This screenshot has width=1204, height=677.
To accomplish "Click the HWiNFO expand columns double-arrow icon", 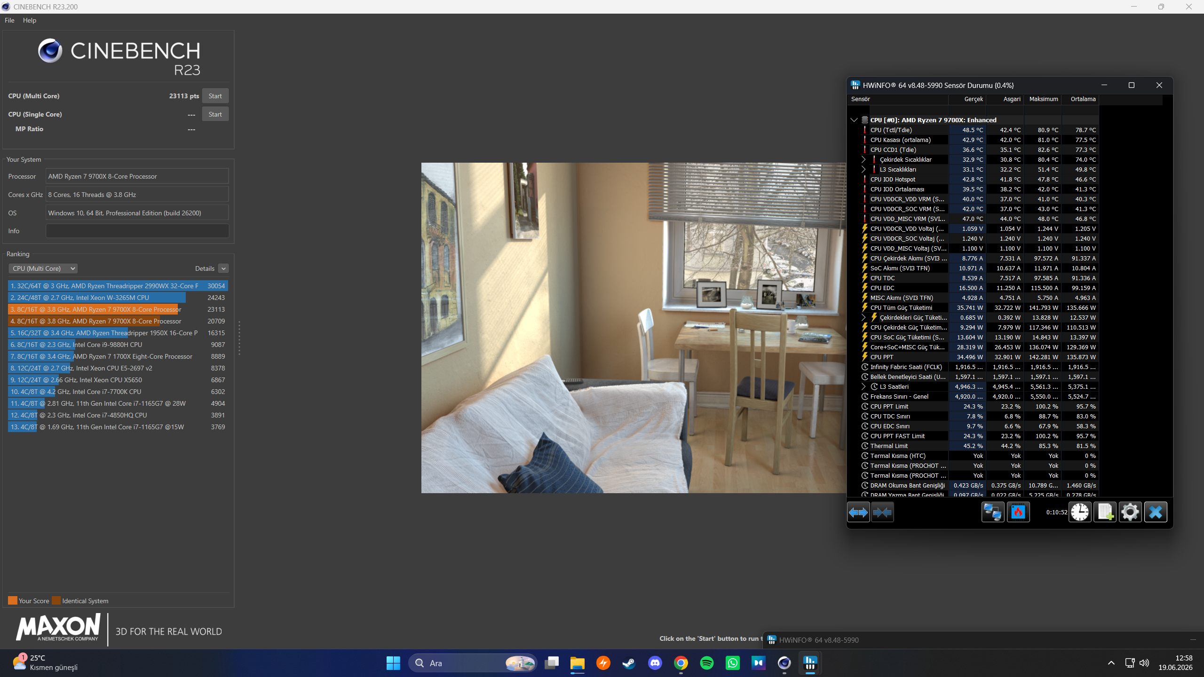I will tap(858, 512).
